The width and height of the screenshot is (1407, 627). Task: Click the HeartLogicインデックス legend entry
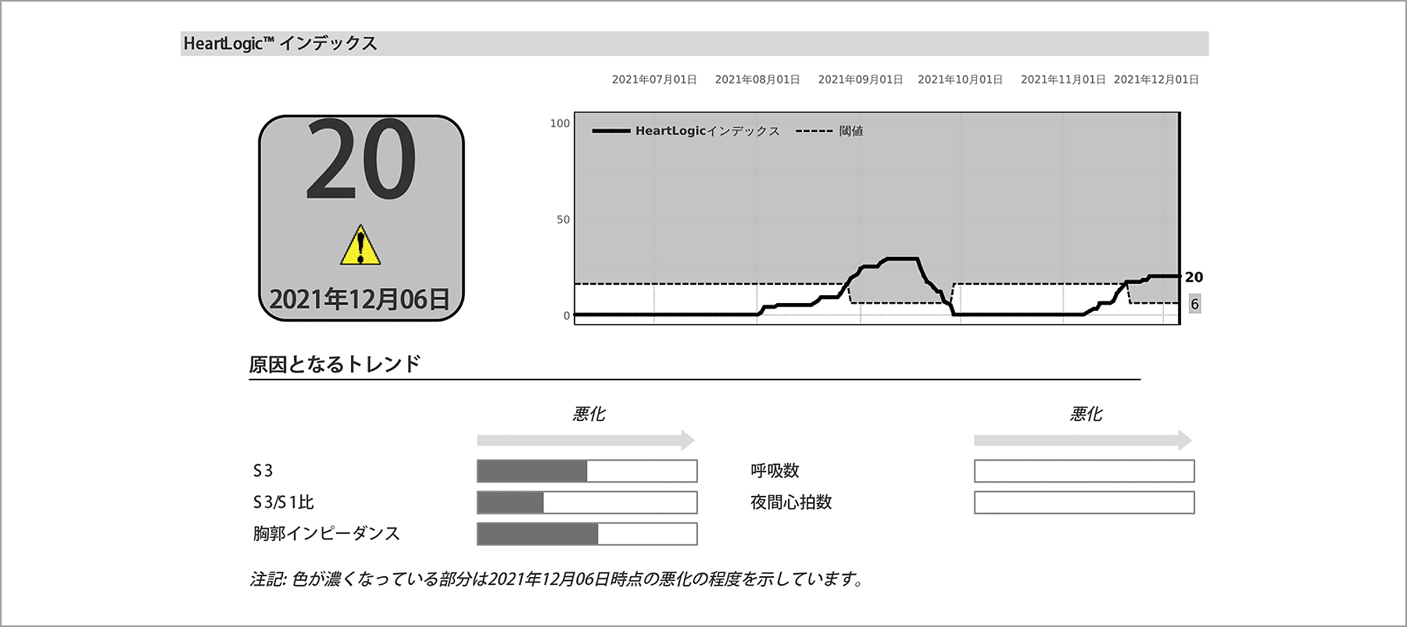pyautogui.click(x=686, y=131)
